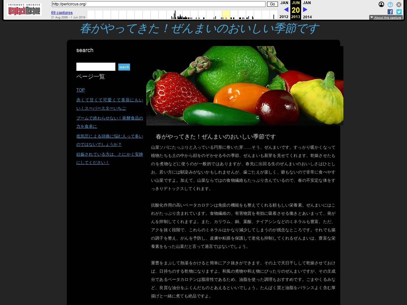
Task: Share this capture via the Facebook icon
Action: (x=390, y=12)
